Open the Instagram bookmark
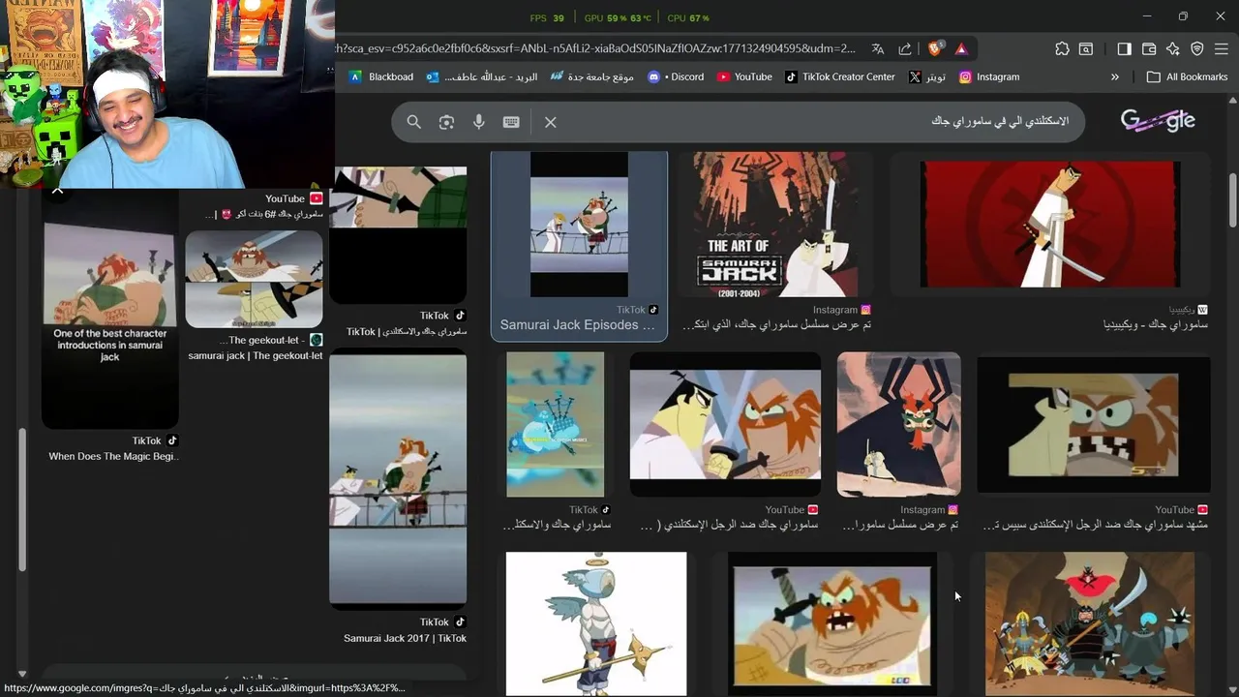The height and width of the screenshot is (697, 1239). click(989, 76)
